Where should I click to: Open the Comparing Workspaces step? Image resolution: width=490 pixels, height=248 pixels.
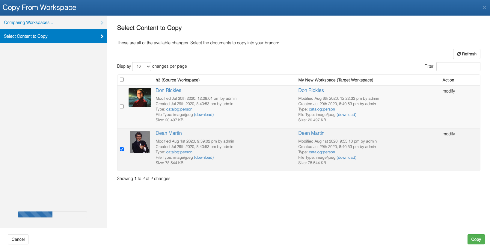(x=28, y=23)
